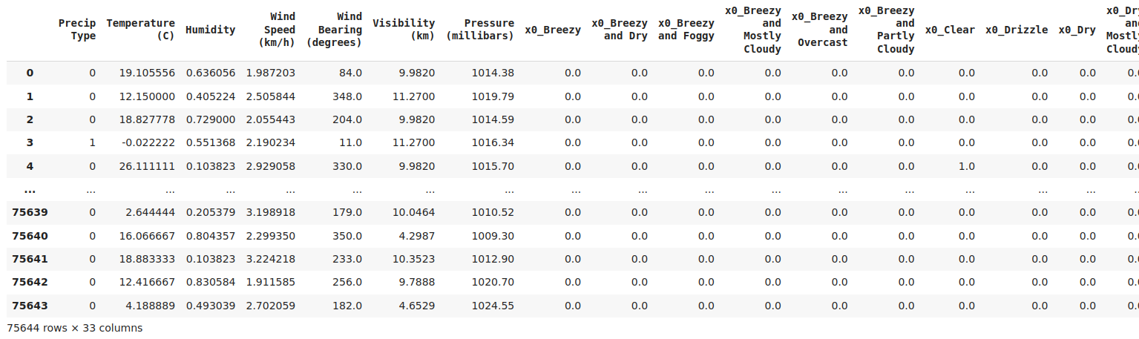Click row index 2
1139x339 pixels.
pyautogui.click(x=30, y=119)
